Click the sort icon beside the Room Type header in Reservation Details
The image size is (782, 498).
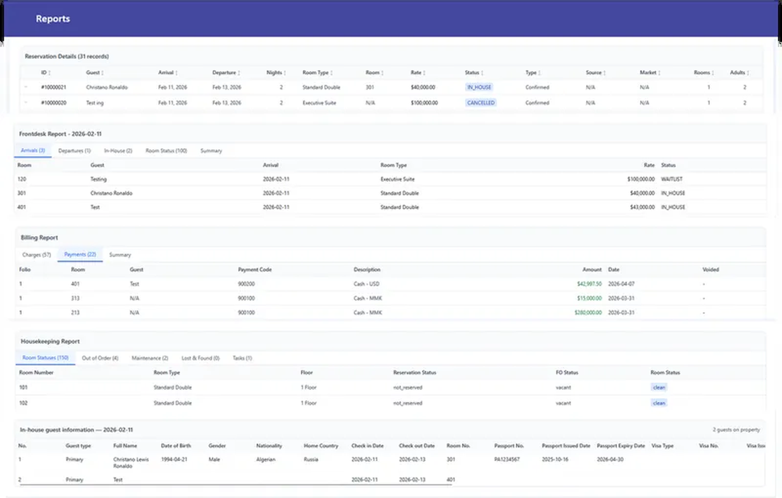click(331, 73)
